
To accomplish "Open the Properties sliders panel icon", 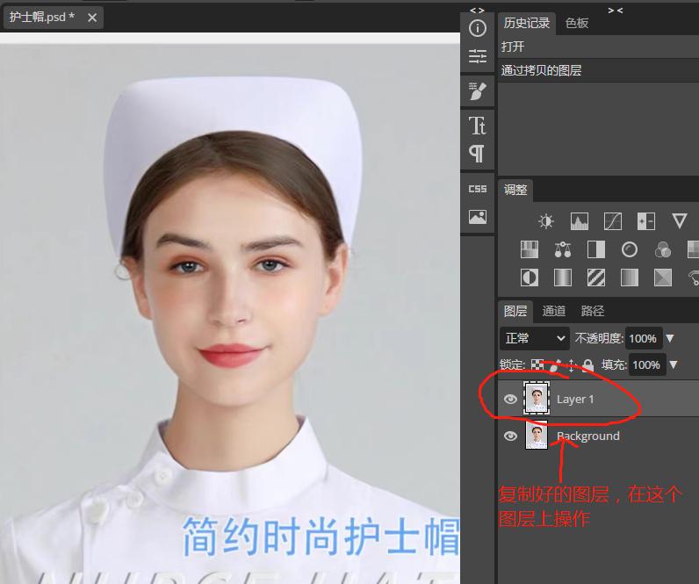I will tap(478, 56).
